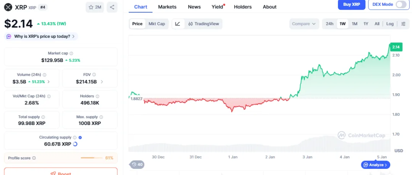The image size is (412, 175).
Task: Open 'Why is XRP's price up today?'
Action: 42,36
